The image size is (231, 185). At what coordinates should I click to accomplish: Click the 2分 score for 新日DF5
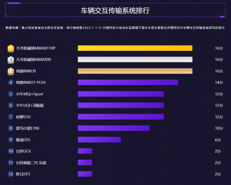[218, 174]
